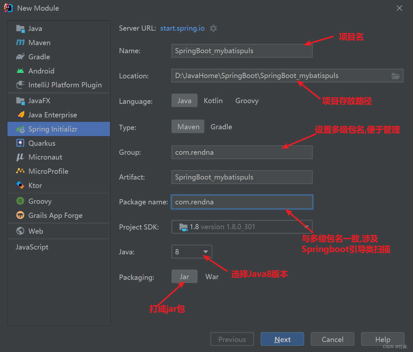Click the Gradle elephant icon
This screenshot has width=413, height=352.
click(x=20, y=57)
